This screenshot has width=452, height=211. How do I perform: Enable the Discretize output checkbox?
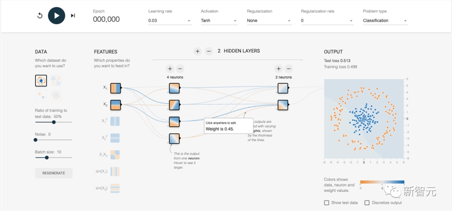point(367,203)
